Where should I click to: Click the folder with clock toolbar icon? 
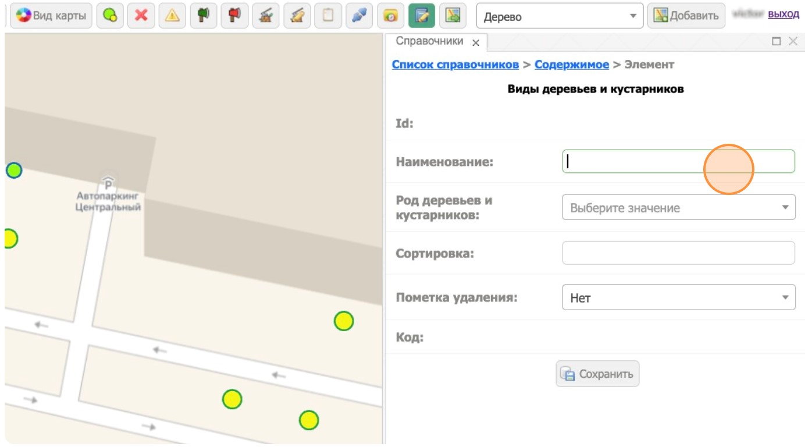[390, 16]
